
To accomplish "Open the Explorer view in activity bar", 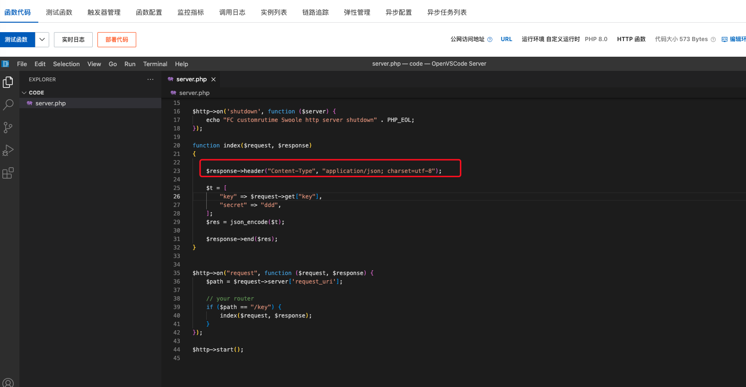I will [8, 82].
